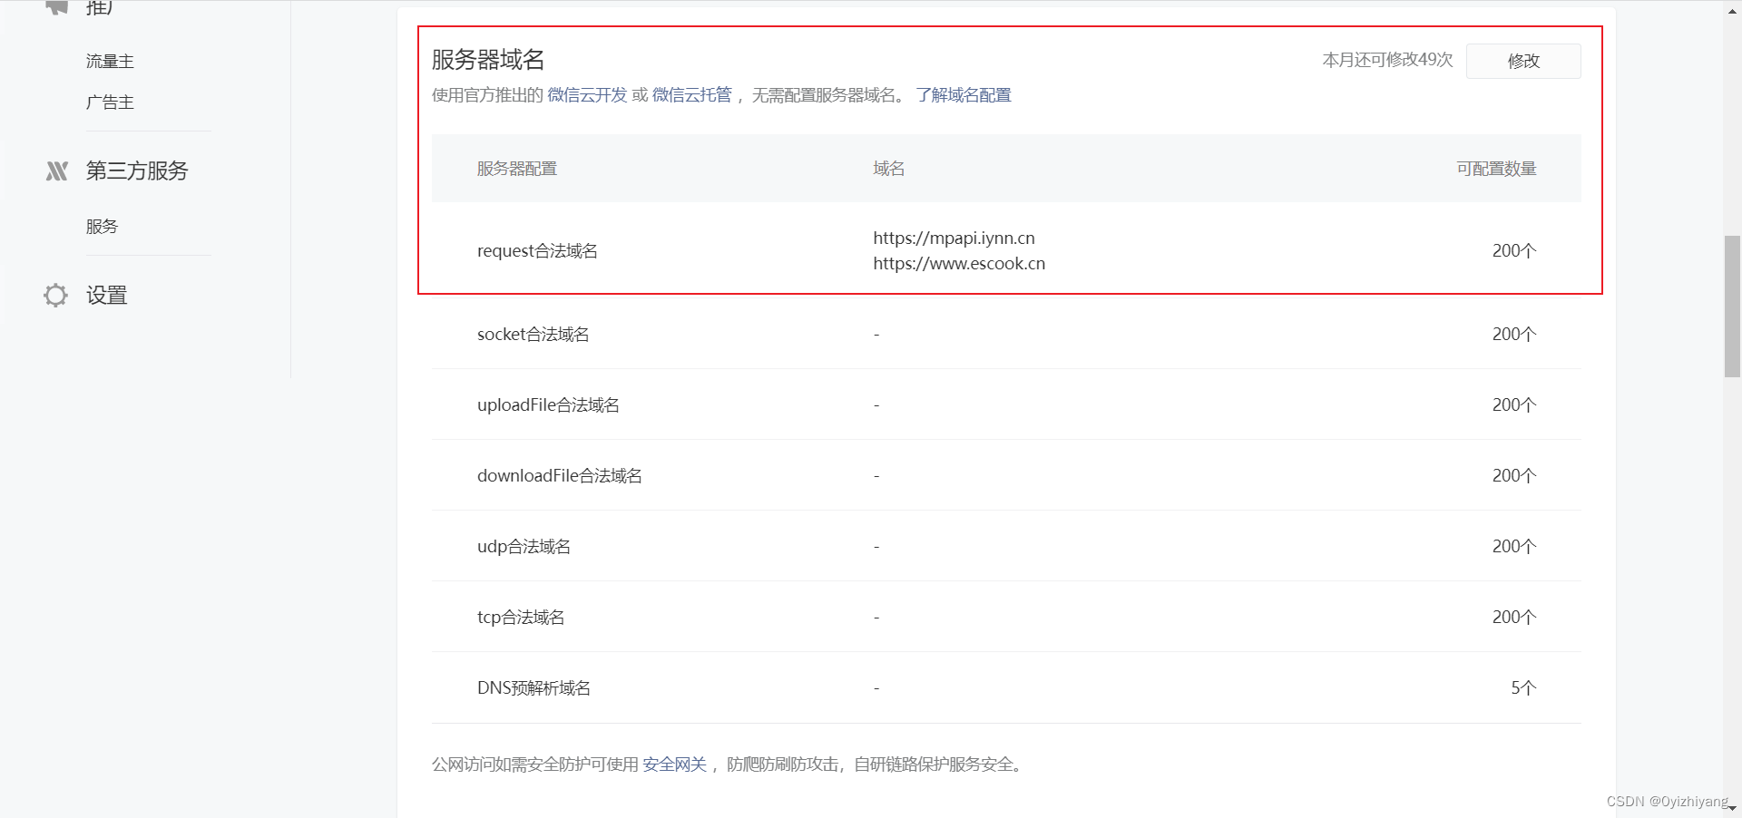Open the 安全网关 link
Viewport: 1742px width, 818px height.
pyautogui.click(x=674, y=764)
